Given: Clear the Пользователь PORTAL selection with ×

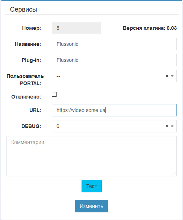Looking at the screenshot, I should point(167,76).
